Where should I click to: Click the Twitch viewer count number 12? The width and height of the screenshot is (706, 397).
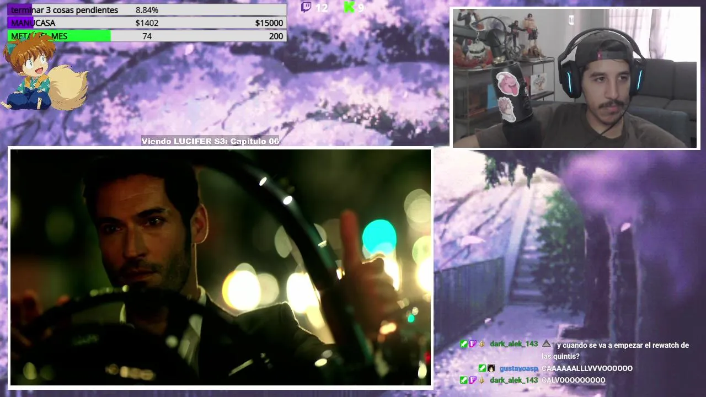click(x=322, y=8)
